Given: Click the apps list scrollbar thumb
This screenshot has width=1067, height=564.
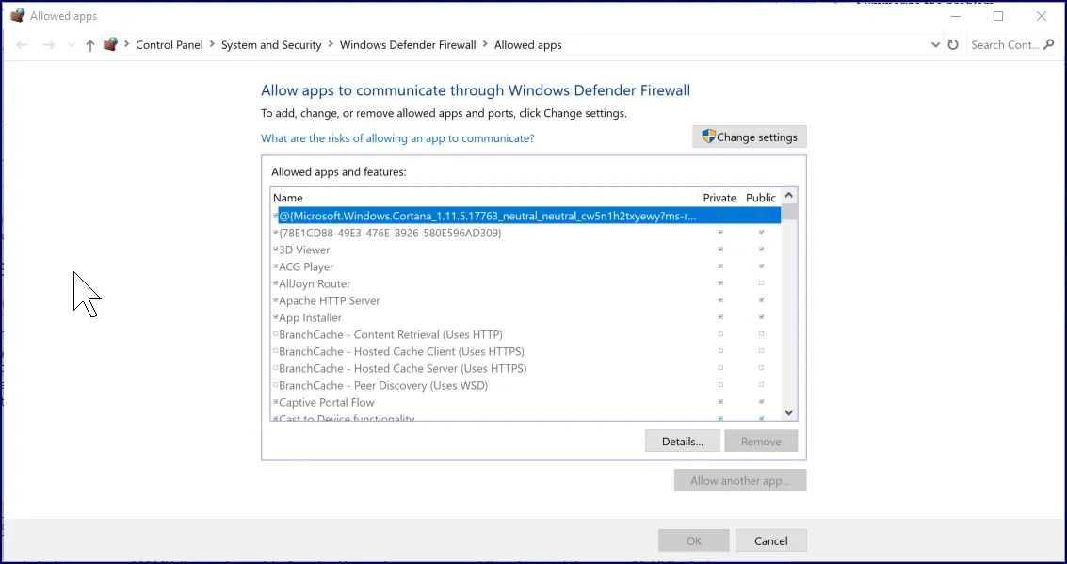Looking at the screenshot, I should tap(788, 212).
